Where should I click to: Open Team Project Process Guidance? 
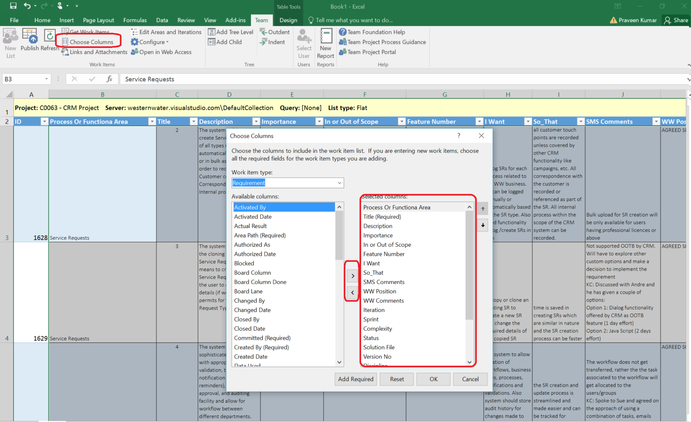tap(383, 42)
